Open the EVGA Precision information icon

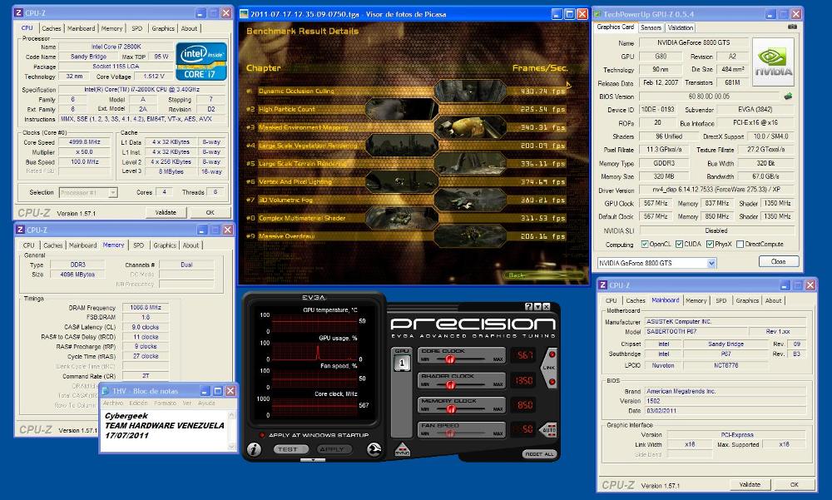tap(254, 449)
